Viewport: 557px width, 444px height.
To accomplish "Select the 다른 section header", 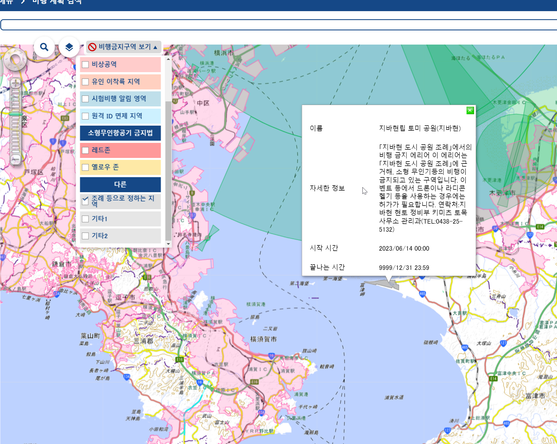I will [x=120, y=184].
